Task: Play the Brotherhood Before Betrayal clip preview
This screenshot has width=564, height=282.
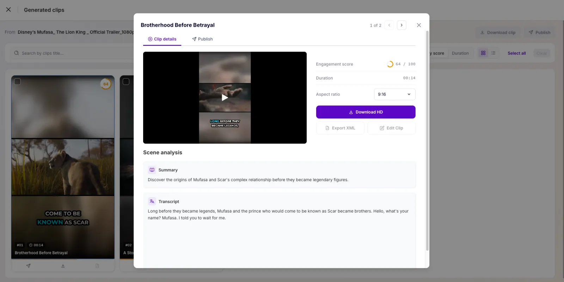Action: tap(225, 98)
